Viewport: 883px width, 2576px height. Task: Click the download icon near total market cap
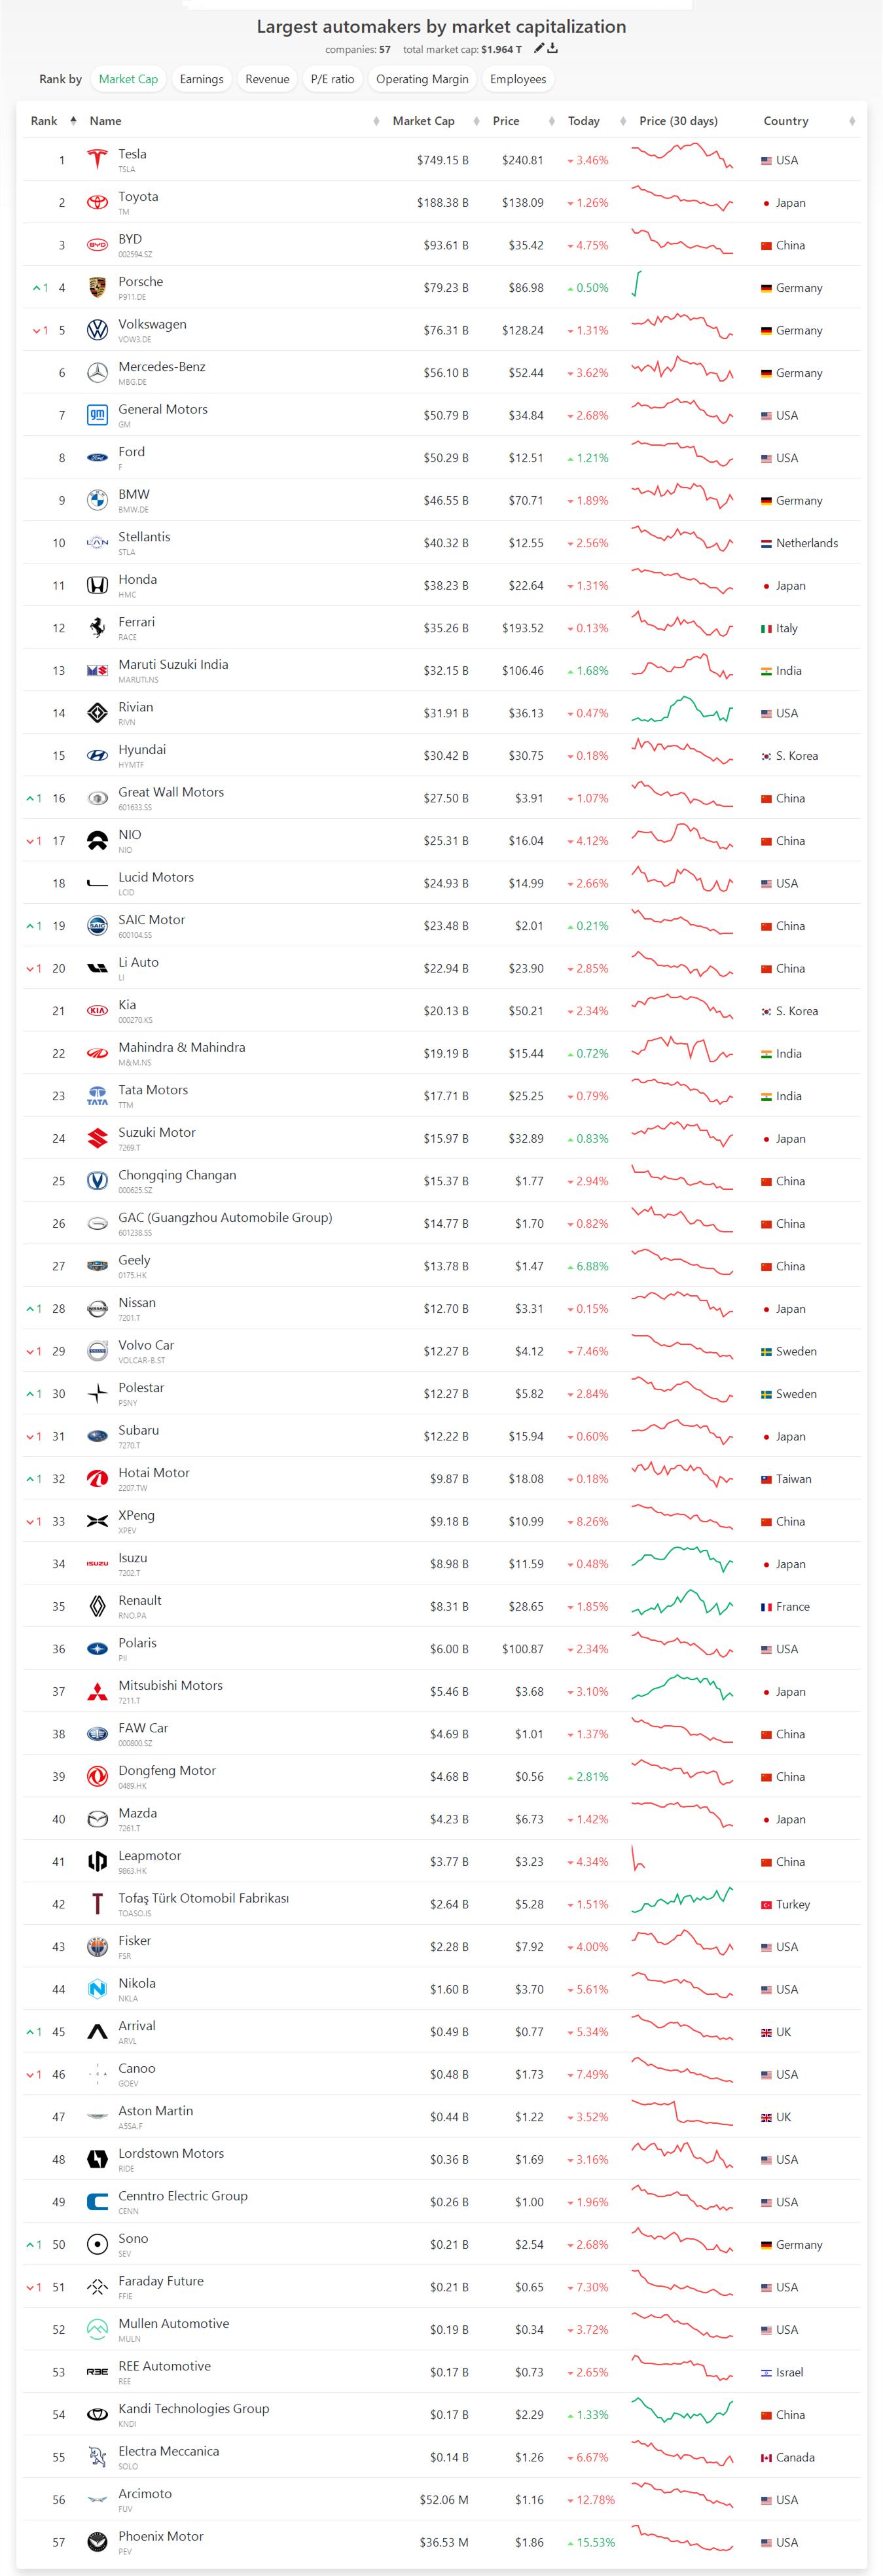[x=553, y=48]
